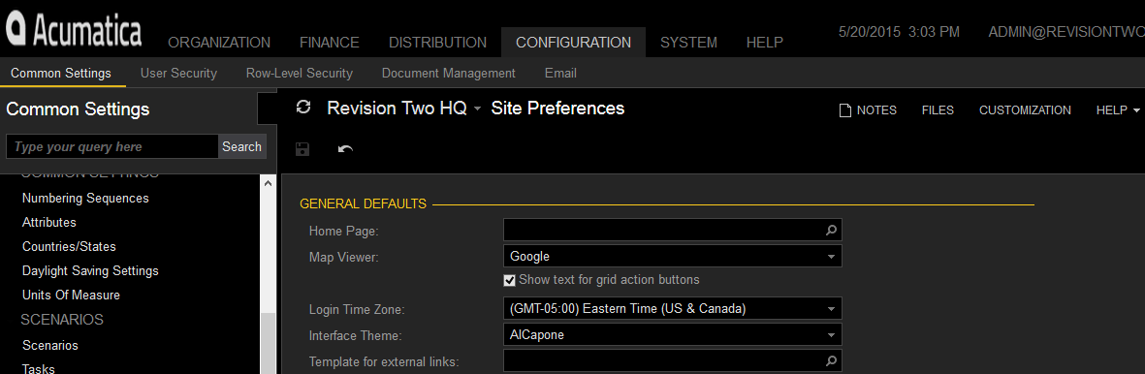1145x374 pixels.
Task: Open the Map Viewer dropdown
Action: [x=831, y=257]
